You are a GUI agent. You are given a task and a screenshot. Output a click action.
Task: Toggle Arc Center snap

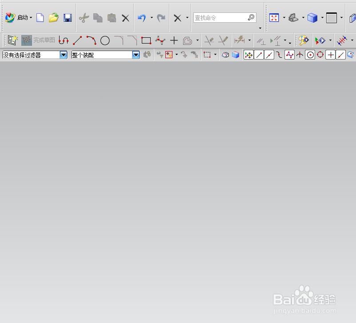coord(310,55)
